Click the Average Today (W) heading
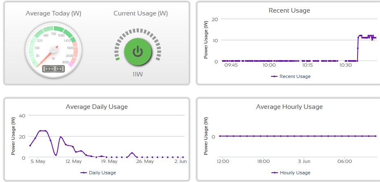380x182 pixels. tap(53, 13)
